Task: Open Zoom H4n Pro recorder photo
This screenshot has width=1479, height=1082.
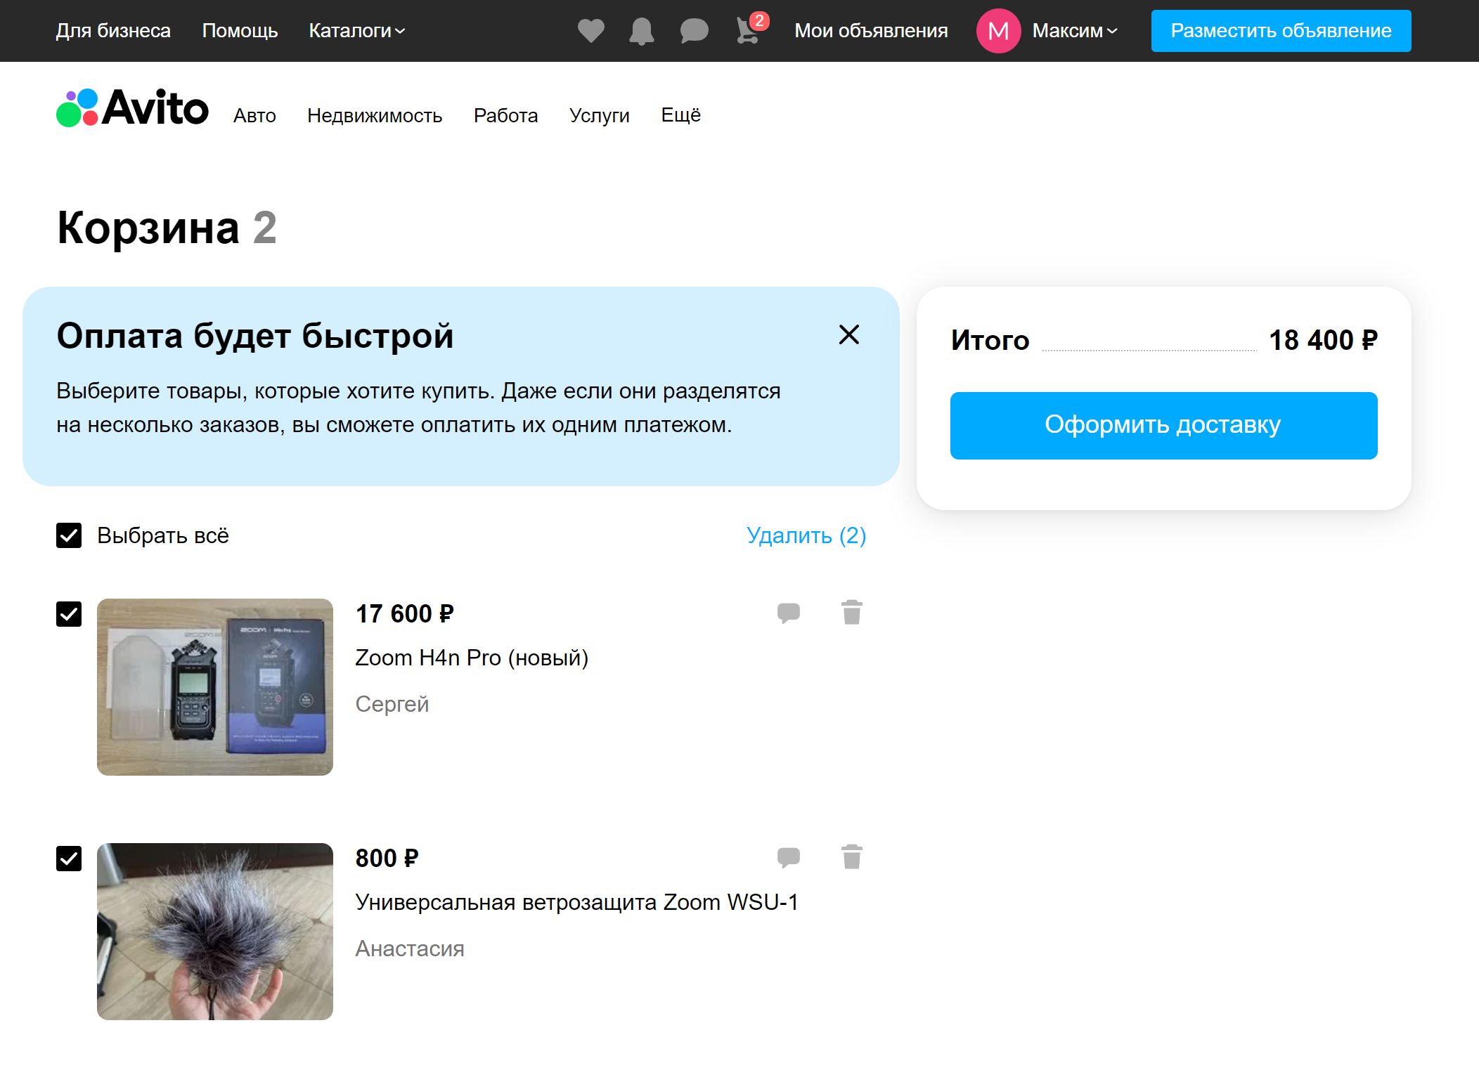Action: [215, 687]
